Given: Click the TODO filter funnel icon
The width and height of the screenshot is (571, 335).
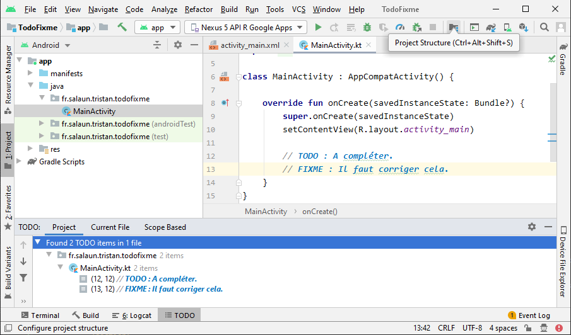Looking at the screenshot, I should 23,278.
